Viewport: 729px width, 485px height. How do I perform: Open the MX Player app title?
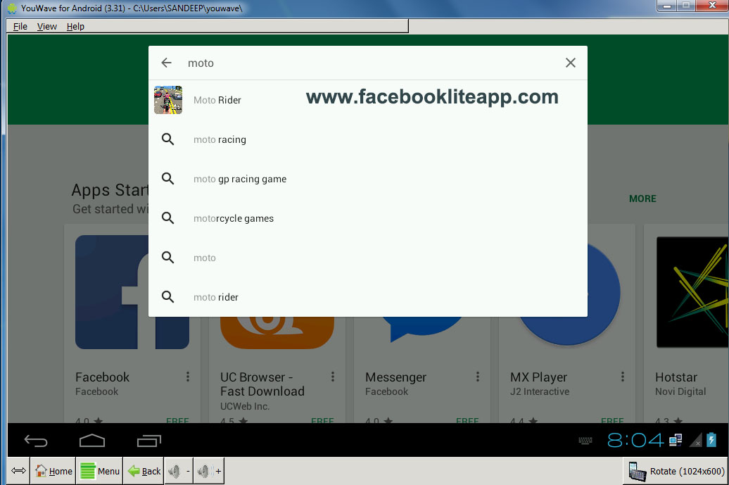coord(539,377)
